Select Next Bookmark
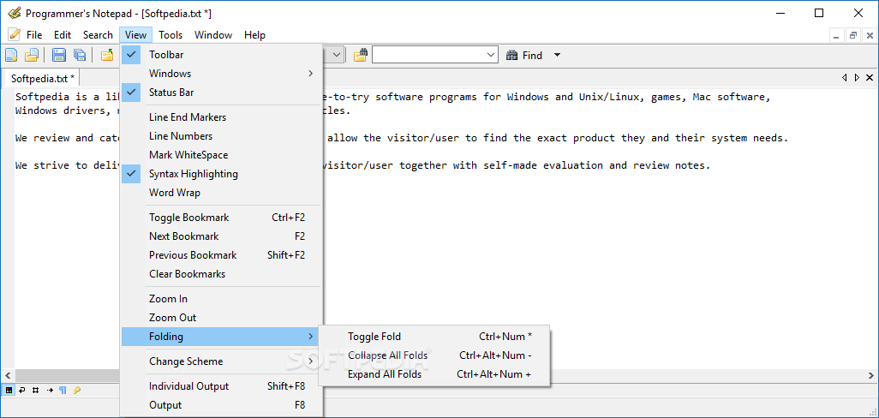Screen dimensions: 879x418 tap(222, 236)
